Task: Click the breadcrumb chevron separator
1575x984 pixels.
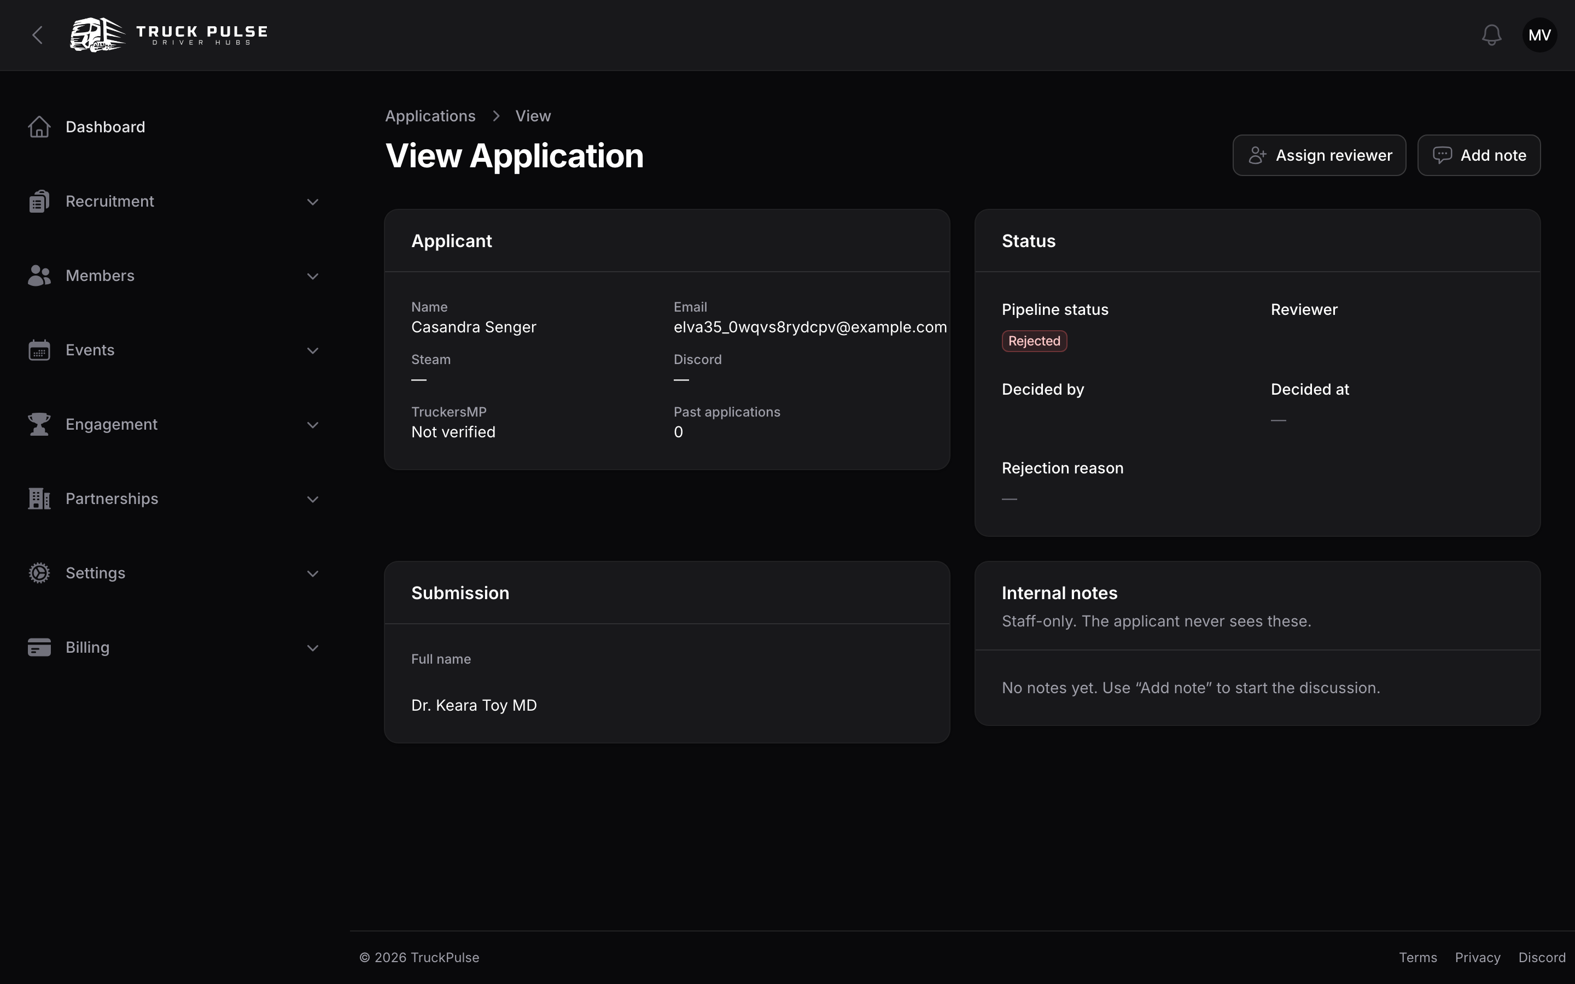Action: [496, 116]
